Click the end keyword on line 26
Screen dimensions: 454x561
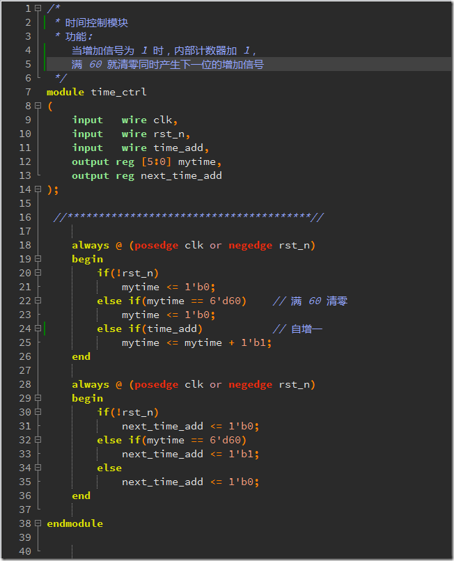[x=81, y=356]
